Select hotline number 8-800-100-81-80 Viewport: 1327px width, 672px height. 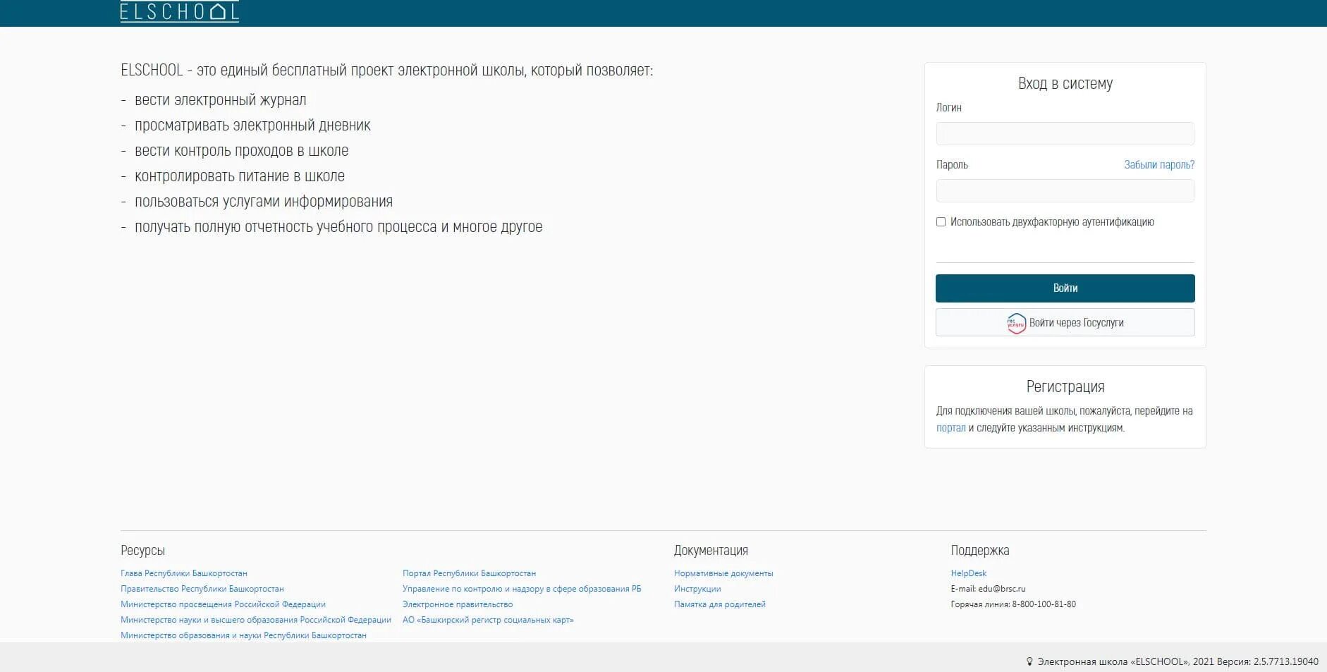click(x=1044, y=604)
